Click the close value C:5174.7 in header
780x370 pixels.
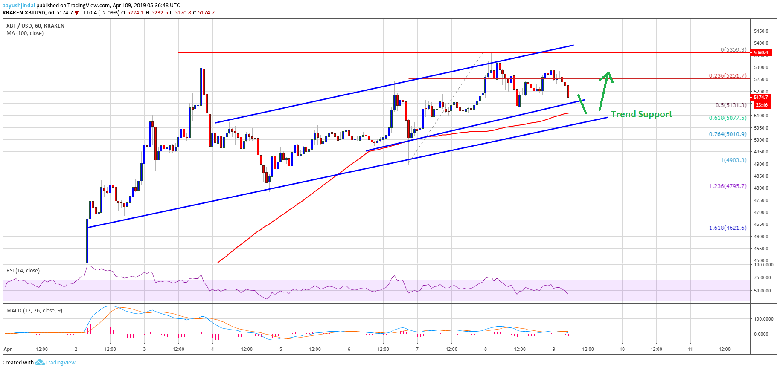click(x=204, y=13)
